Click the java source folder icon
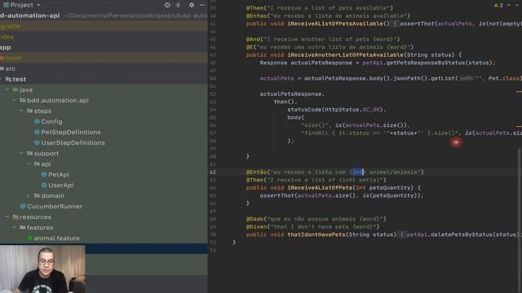This screenshot has height=293, width=522. point(15,90)
